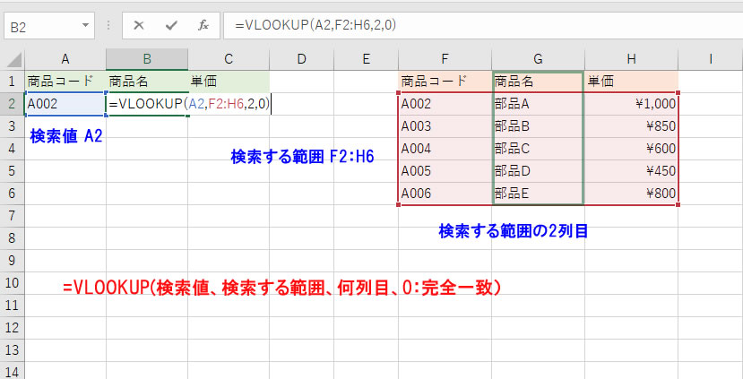The height and width of the screenshot is (379, 743).
Task: Select column E header
Action: [366, 59]
